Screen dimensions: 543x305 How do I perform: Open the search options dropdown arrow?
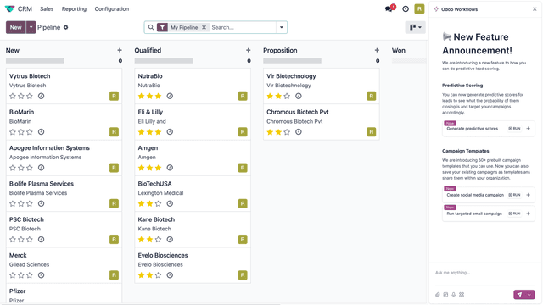coord(282,27)
